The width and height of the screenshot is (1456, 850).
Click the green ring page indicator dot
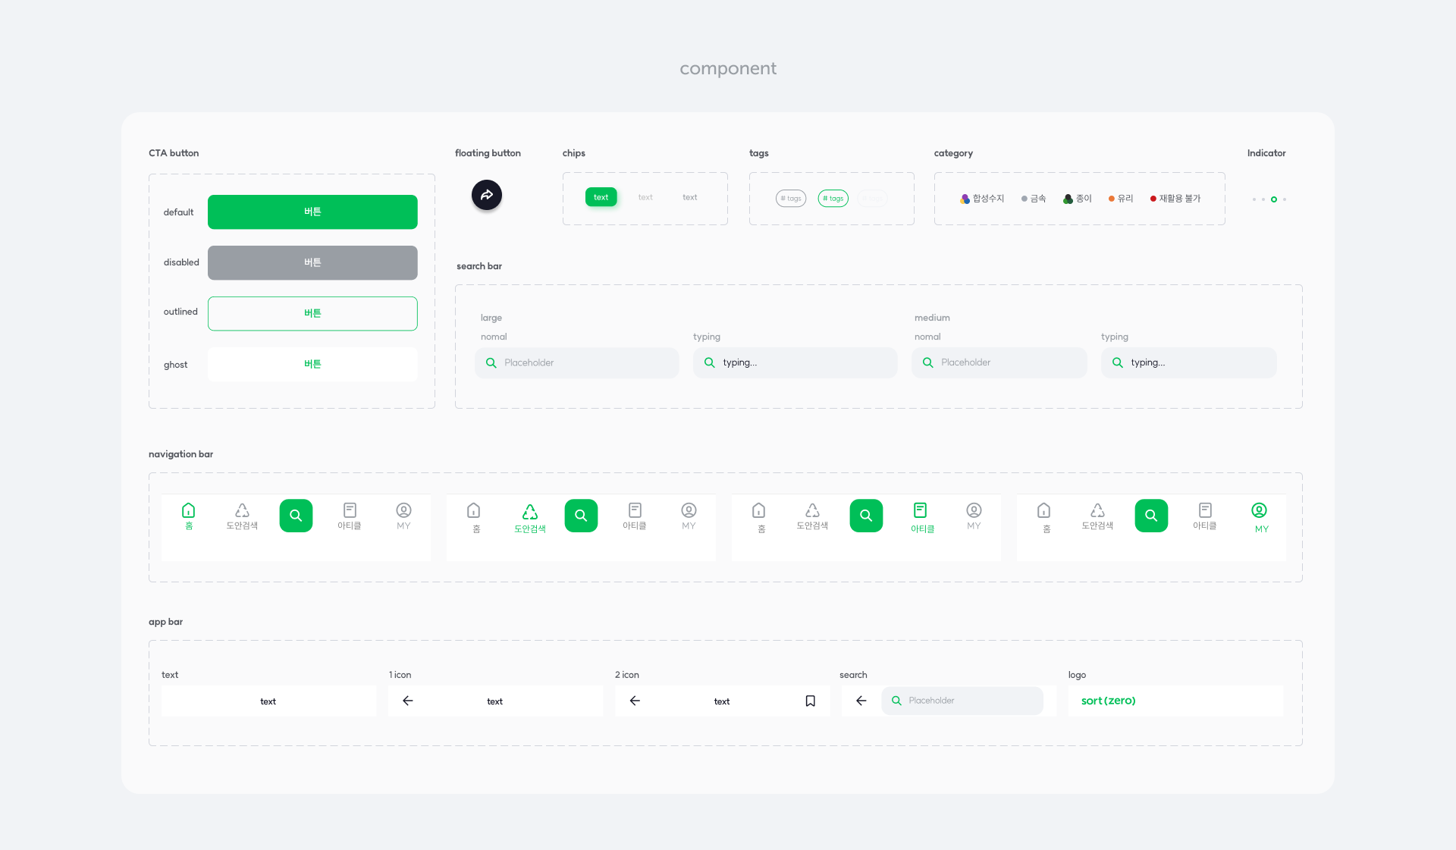tap(1274, 199)
